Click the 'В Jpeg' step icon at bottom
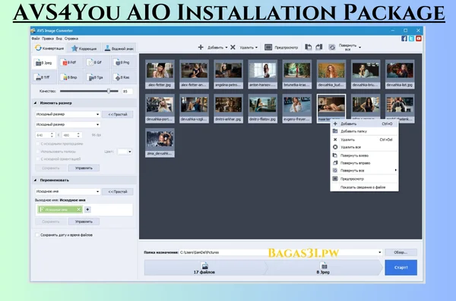Screen dimensions: 456x301 tap(324, 265)
